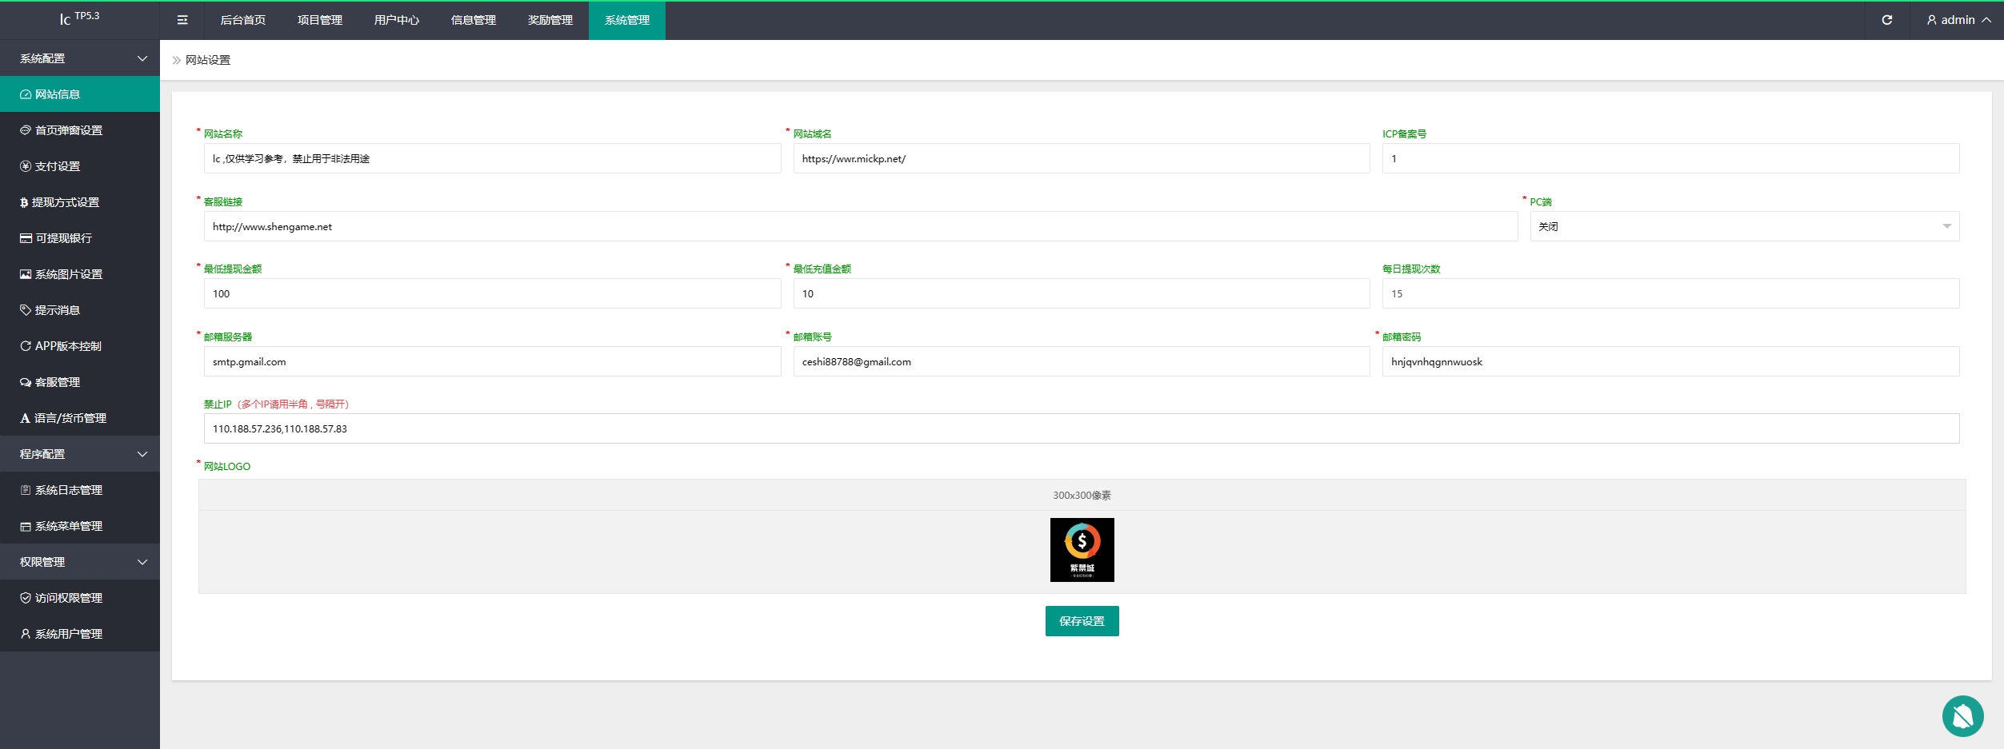Click the 客服管理 chat icon

[26, 382]
